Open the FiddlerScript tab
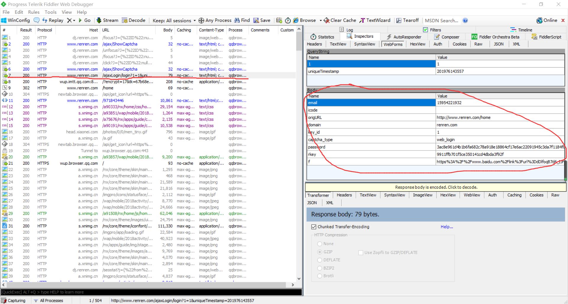568x304 pixels. click(x=546, y=37)
